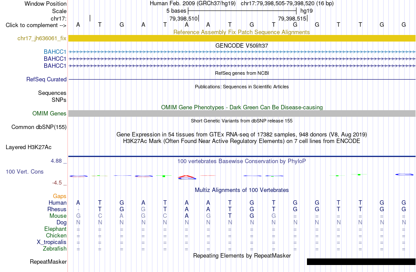This screenshot has height=272, width=416.
Task: Click the X_tropicalis species label
Action: tap(52, 242)
